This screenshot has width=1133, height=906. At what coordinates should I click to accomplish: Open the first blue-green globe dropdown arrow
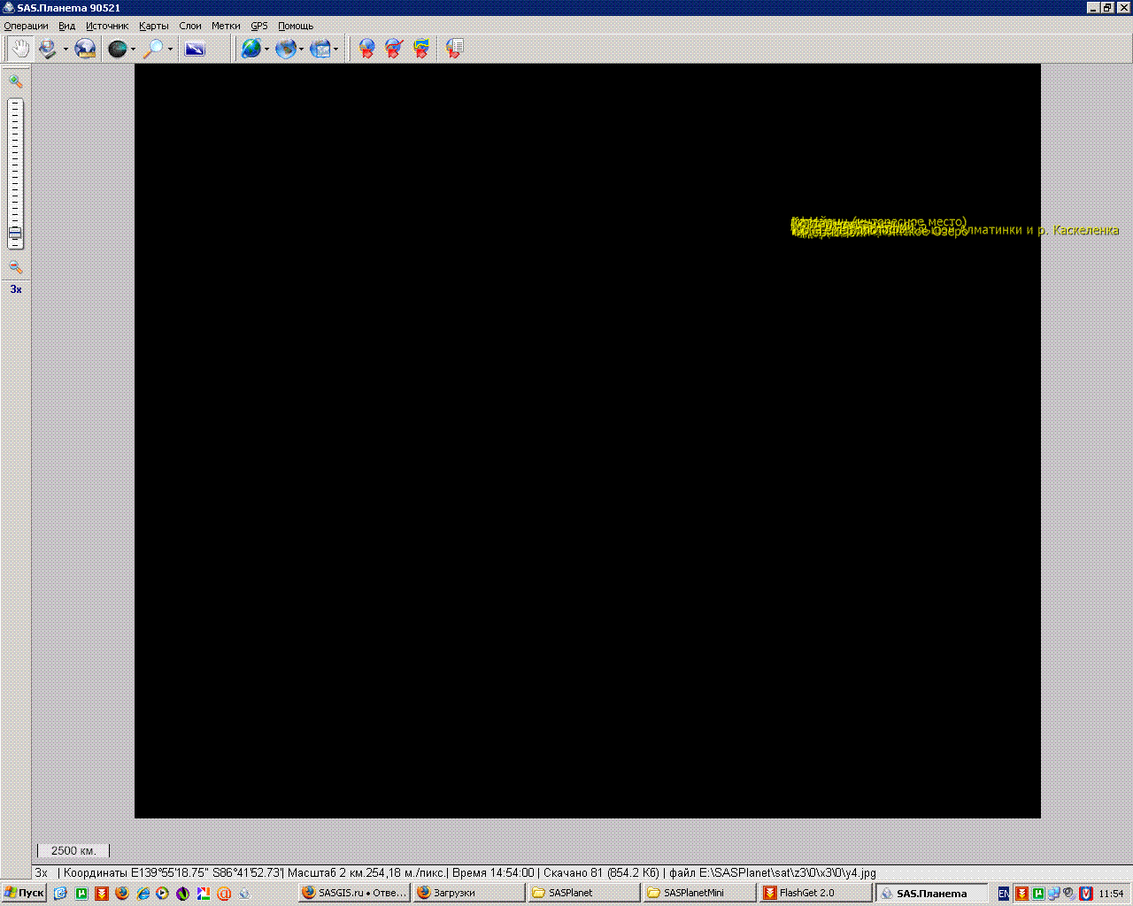point(266,50)
